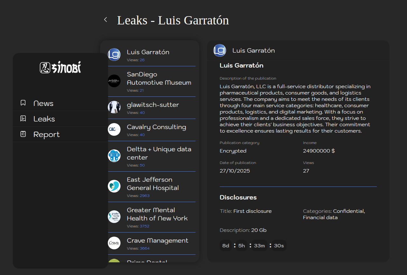
Task: Click the 30s countdown seconds box
Action: pos(279,246)
